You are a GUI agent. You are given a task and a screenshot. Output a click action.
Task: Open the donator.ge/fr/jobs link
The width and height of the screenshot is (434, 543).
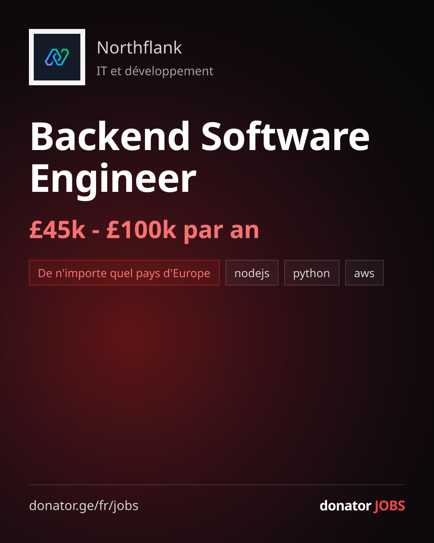84,506
